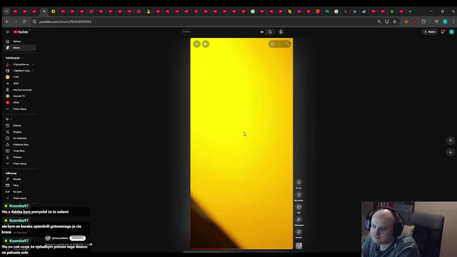This screenshot has width=457, height=257.
Task: Go to the next Short with down arrow
Action: tap(451, 152)
